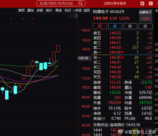Screen dimensions: 158x136
Task: Click the 买 buy button
Action: point(100,26)
